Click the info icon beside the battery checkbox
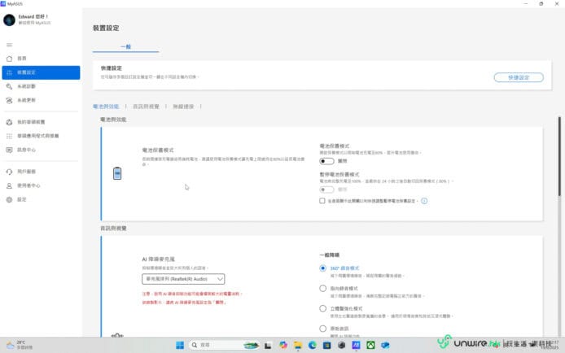The image size is (565, 353). point(424,200)
